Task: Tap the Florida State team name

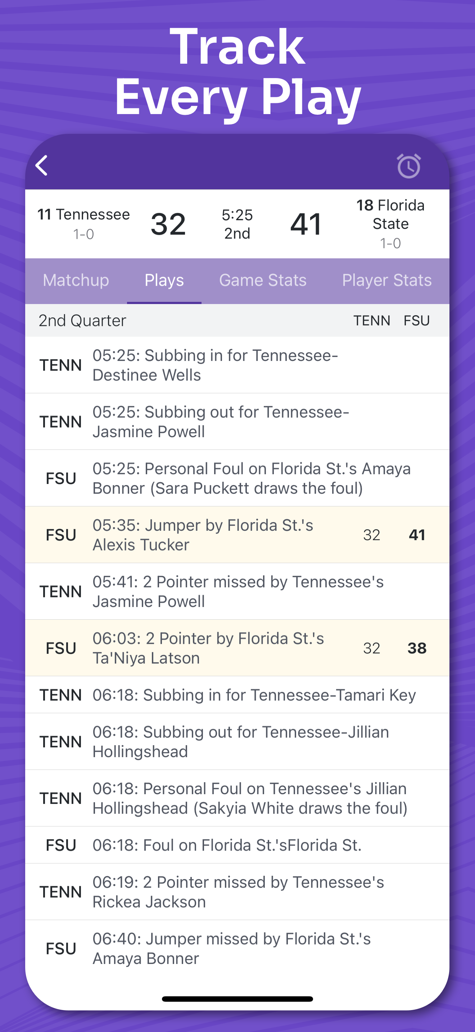Action: tap(390, 214)
